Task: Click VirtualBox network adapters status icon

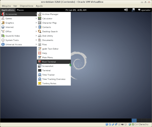Action: point(116,124)
